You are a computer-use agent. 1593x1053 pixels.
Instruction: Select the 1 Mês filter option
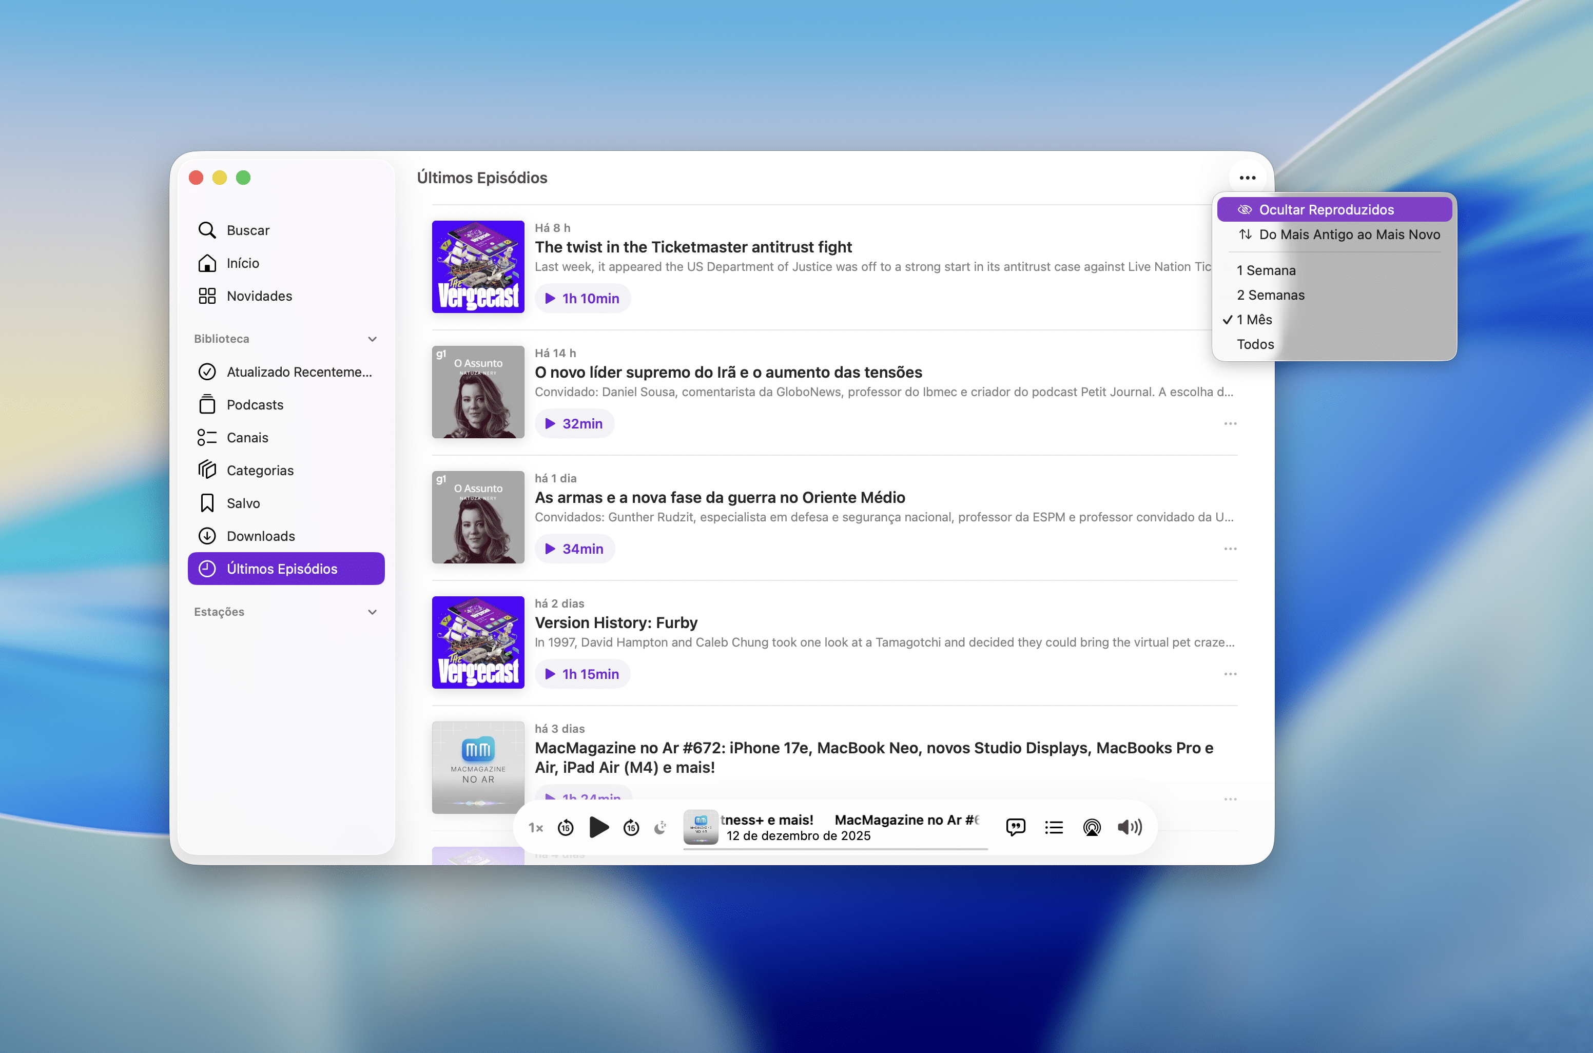pos(1254,320)
